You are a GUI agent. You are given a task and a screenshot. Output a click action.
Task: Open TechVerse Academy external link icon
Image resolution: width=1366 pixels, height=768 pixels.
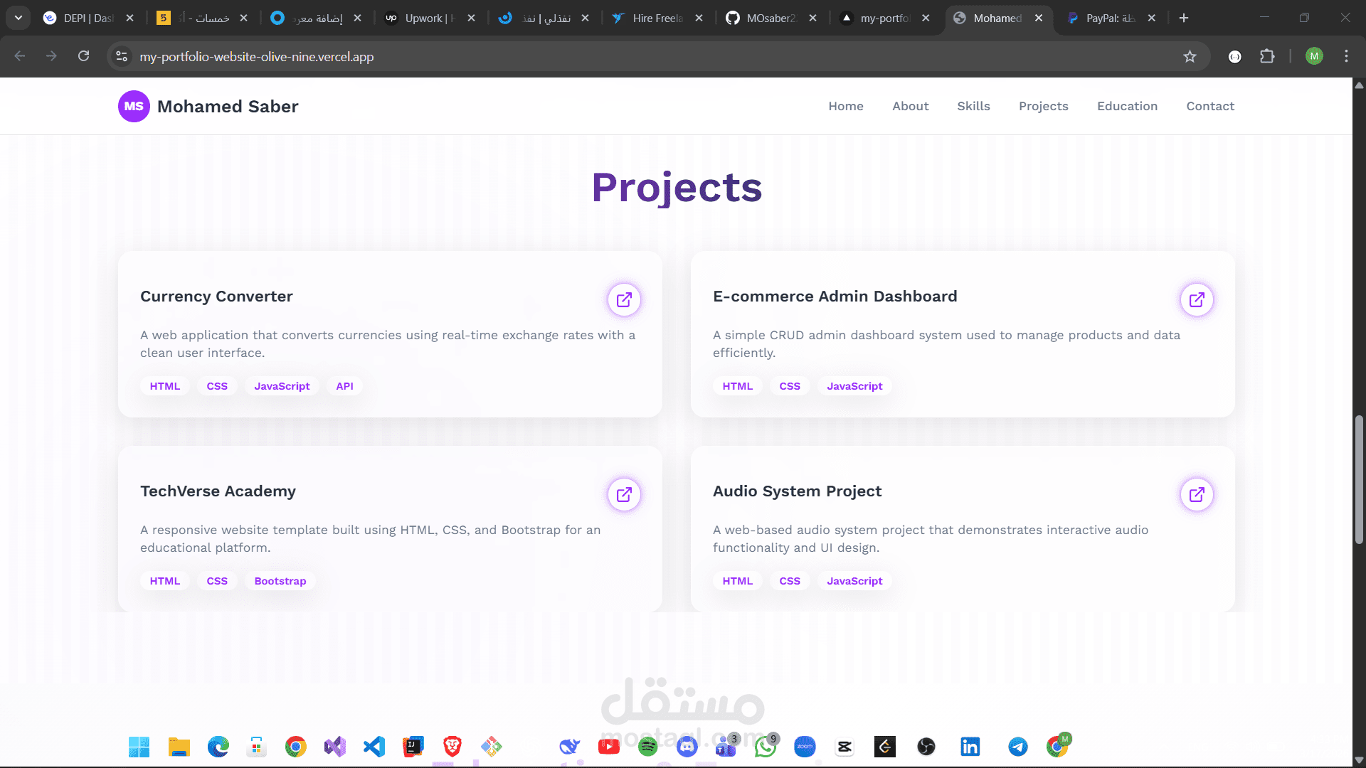pyautogui.click(x=624, y=494)
